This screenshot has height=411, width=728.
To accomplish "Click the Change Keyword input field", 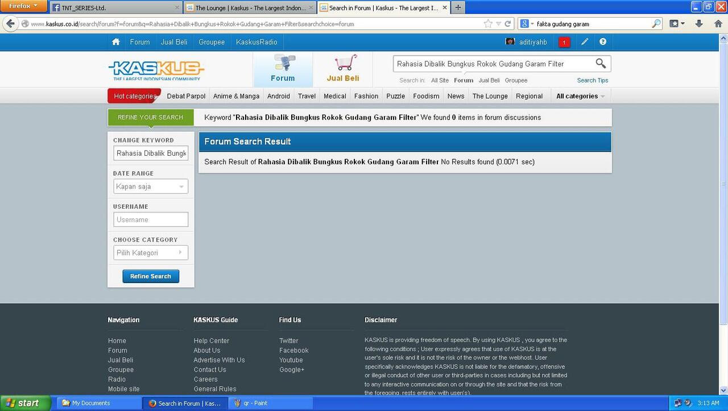I will pos(151,153).
